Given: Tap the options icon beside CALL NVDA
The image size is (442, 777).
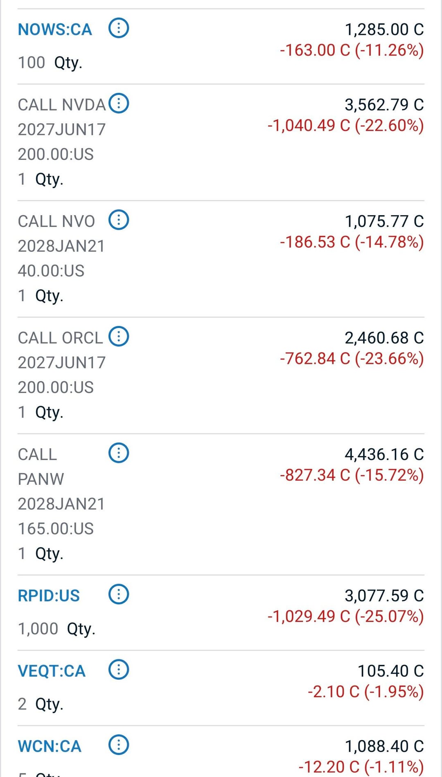Looking at the screenshot, I should [x=119, y=103].
